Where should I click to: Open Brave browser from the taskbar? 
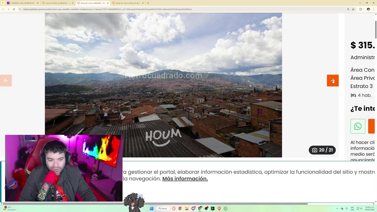(x=219, y=208)
